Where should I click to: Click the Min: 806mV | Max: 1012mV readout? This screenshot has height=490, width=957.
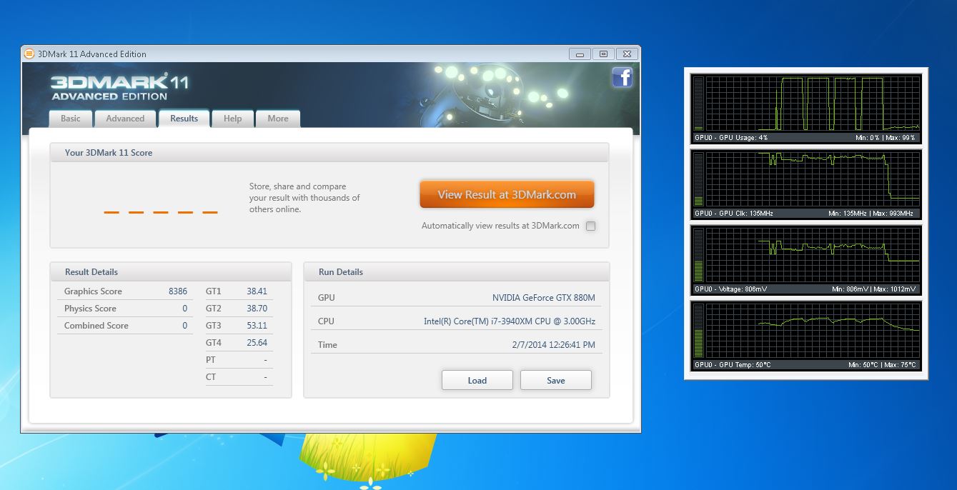click(874, 289)
